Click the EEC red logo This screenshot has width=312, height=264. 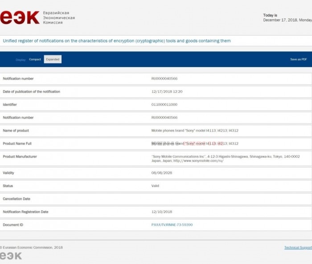coord(20,17)
